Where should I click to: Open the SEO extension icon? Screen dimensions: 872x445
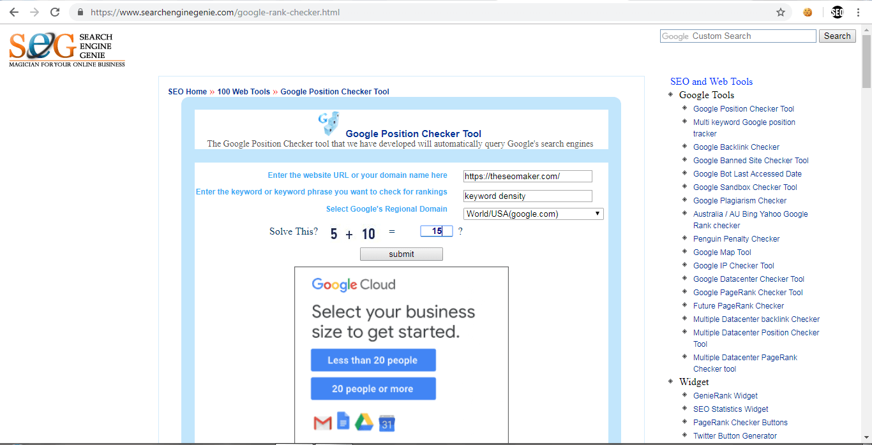click(837, 12)
